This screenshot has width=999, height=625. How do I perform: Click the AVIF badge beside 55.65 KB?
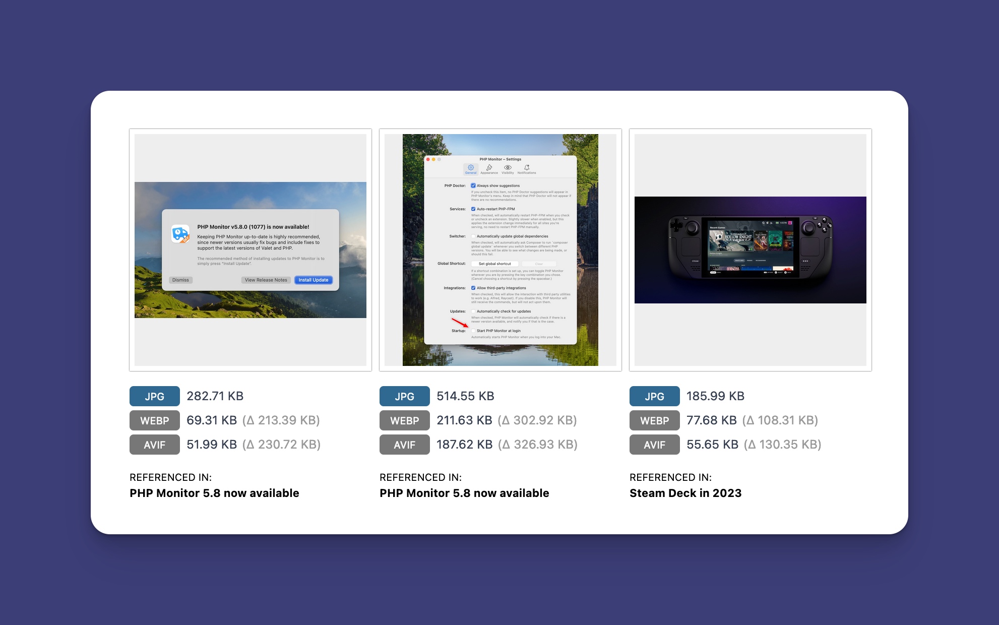click(655, 445)
